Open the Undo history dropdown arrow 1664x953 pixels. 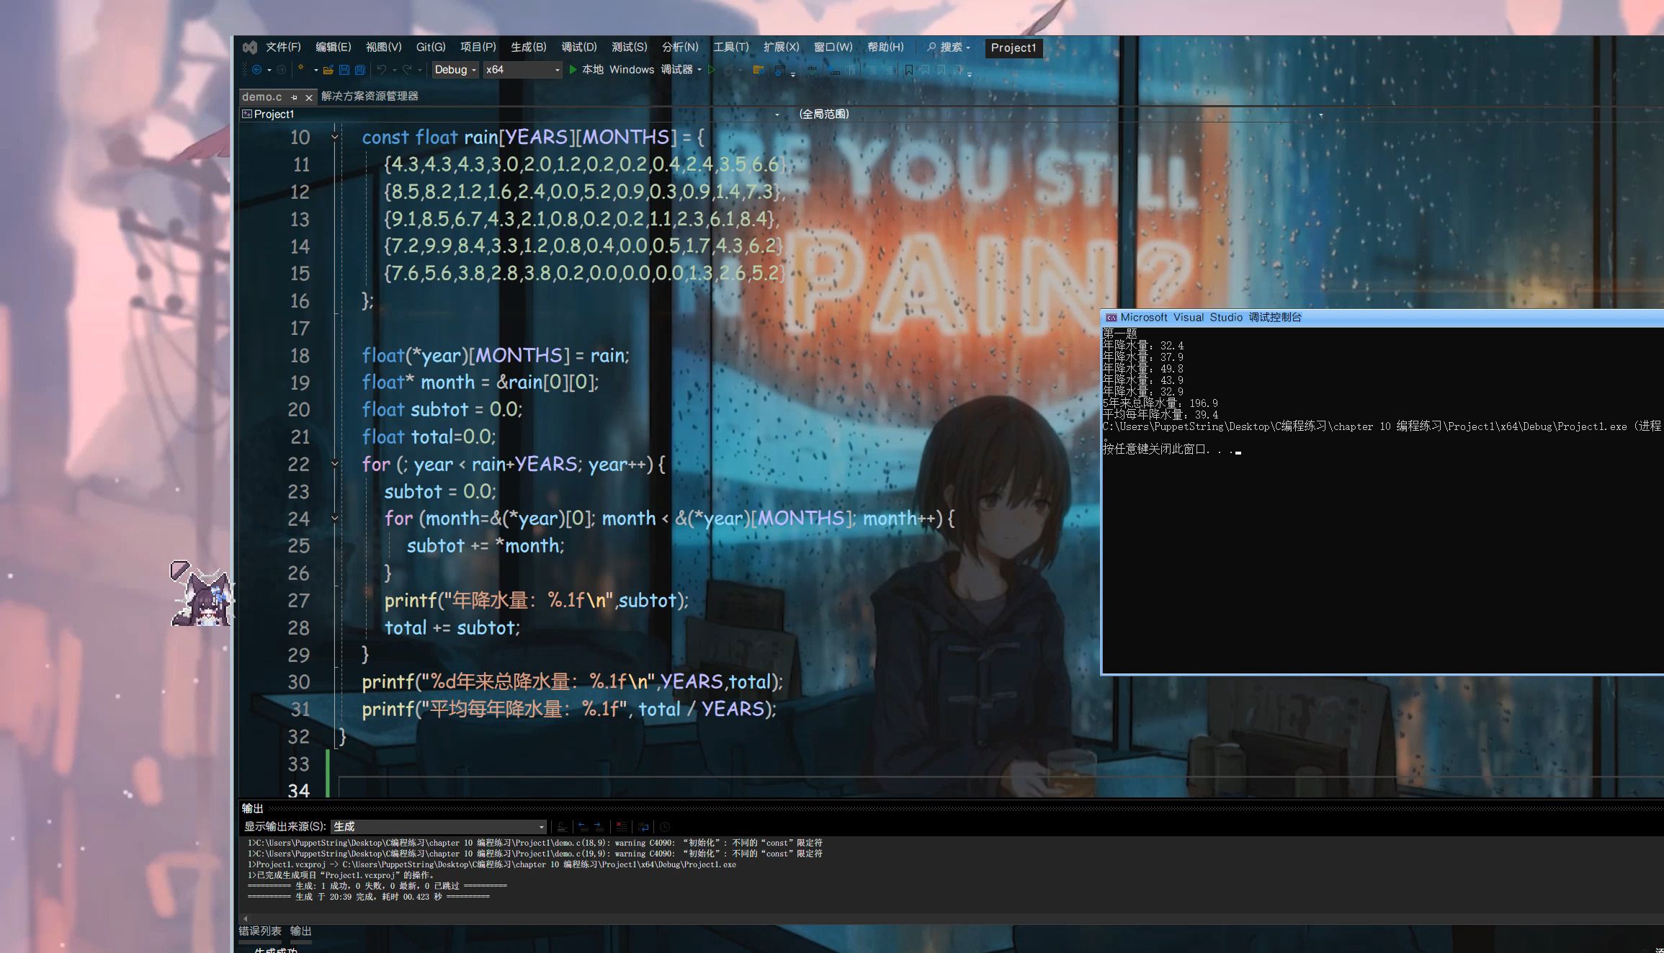[x=394, y=70]
